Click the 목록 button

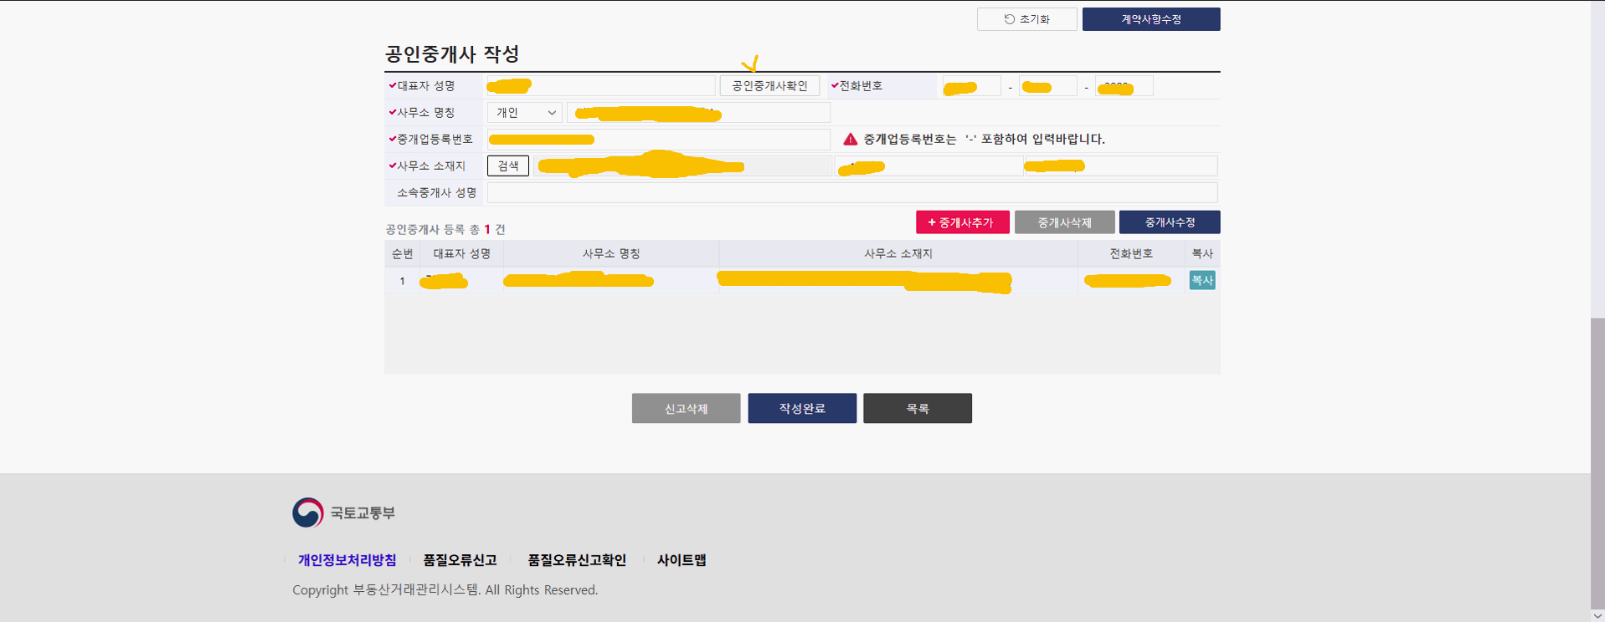click(918, 408)
